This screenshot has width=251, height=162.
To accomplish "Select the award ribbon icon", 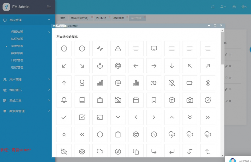I will pos(82,83).
